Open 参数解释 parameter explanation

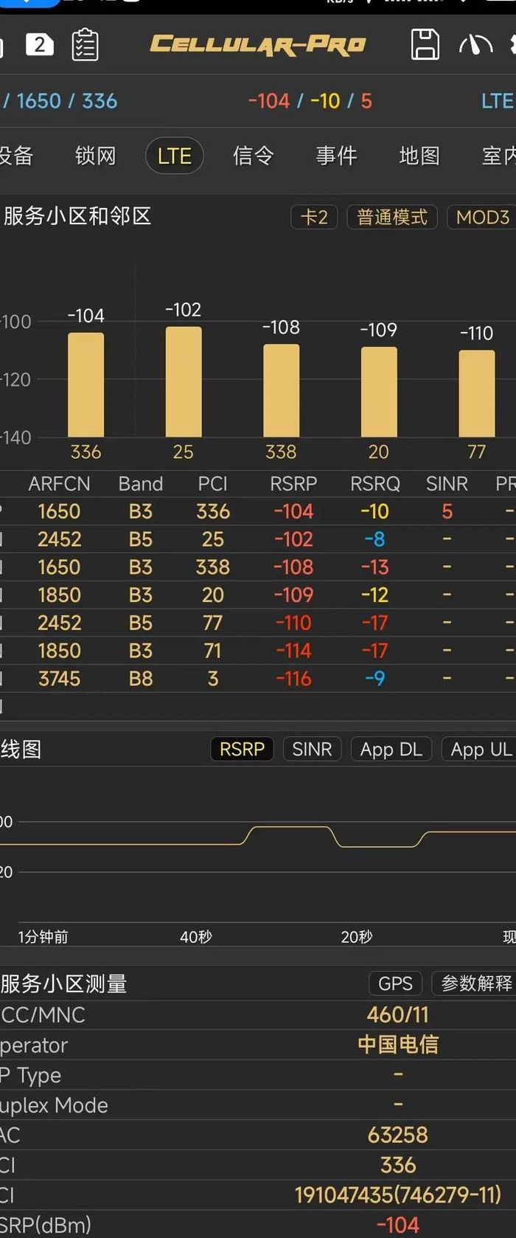pyautogui.click(x=475, y=983)
